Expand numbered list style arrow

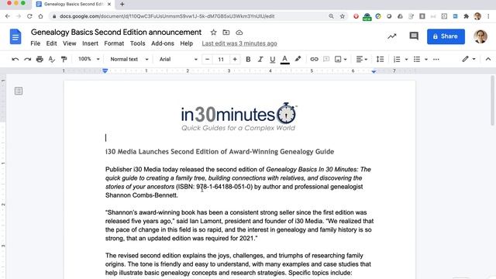click(406, 60)
